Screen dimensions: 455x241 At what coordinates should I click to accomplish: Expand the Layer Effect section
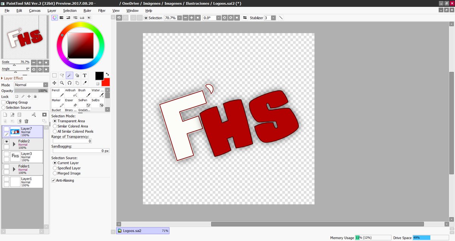2,78
